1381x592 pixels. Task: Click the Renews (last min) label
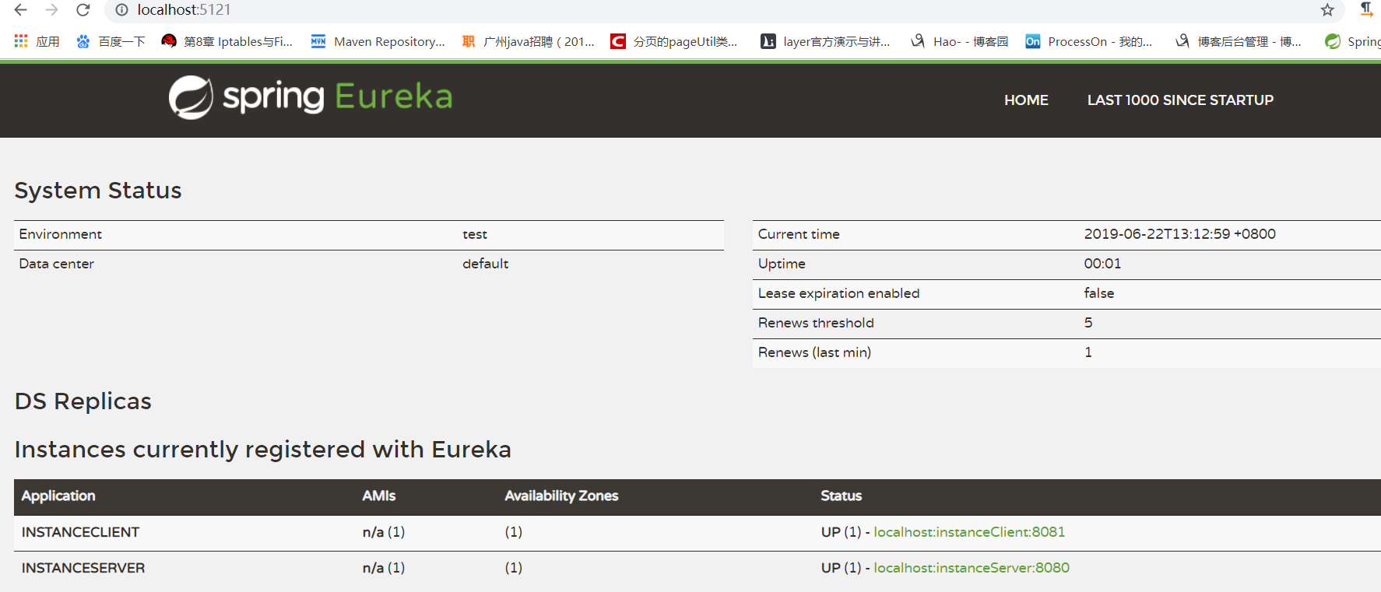814,352
